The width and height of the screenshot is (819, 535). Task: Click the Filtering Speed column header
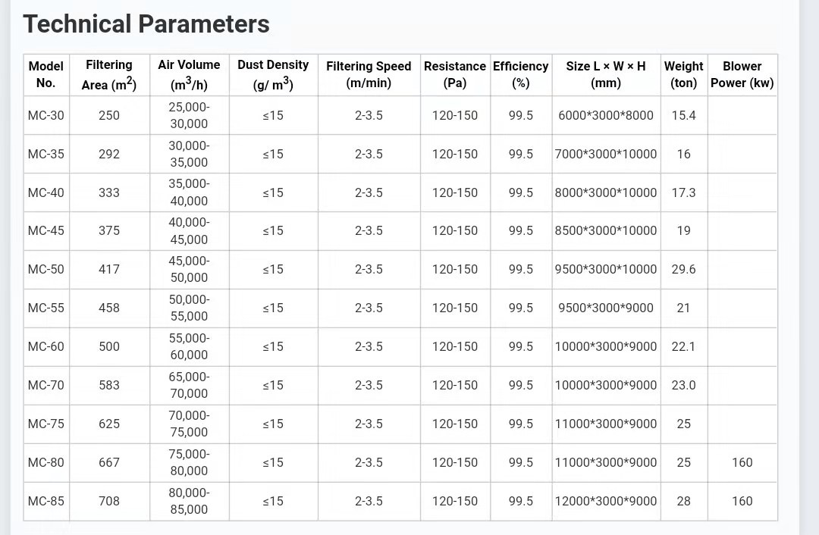[369, 74]
